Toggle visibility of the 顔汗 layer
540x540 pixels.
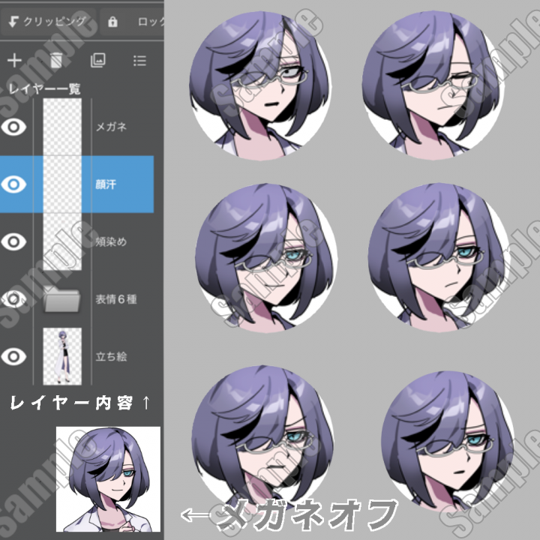[13, 184]
